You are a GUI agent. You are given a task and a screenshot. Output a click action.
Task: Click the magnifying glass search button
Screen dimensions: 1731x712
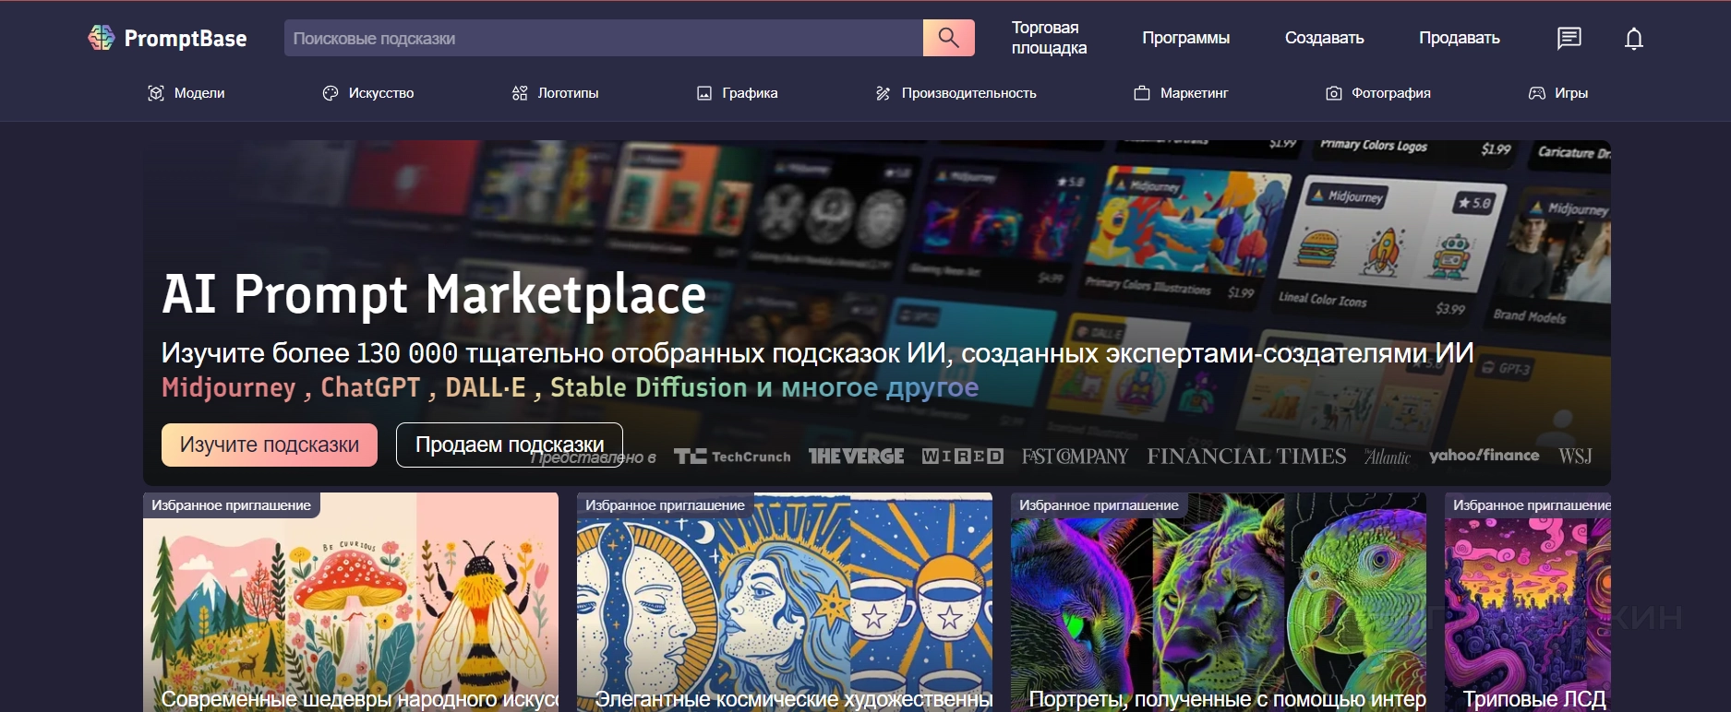pyautogui.click(x=948, y=38)
